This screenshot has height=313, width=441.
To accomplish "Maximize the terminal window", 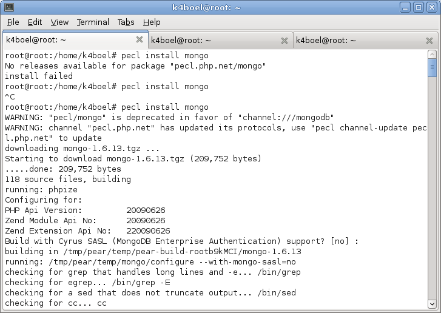I will click(419, 7).
